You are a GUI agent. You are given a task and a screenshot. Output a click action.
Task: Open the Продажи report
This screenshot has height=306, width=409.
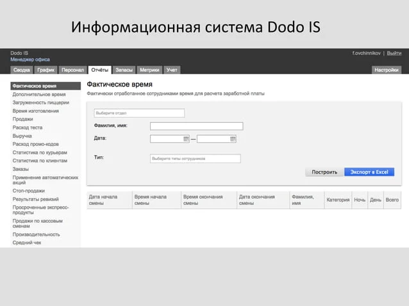pos(22,119)
